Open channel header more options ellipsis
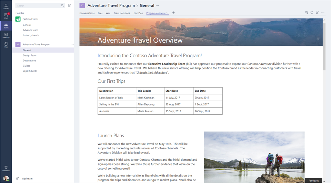The width and height of the screenshot is (331, 183). coord(157,5)
